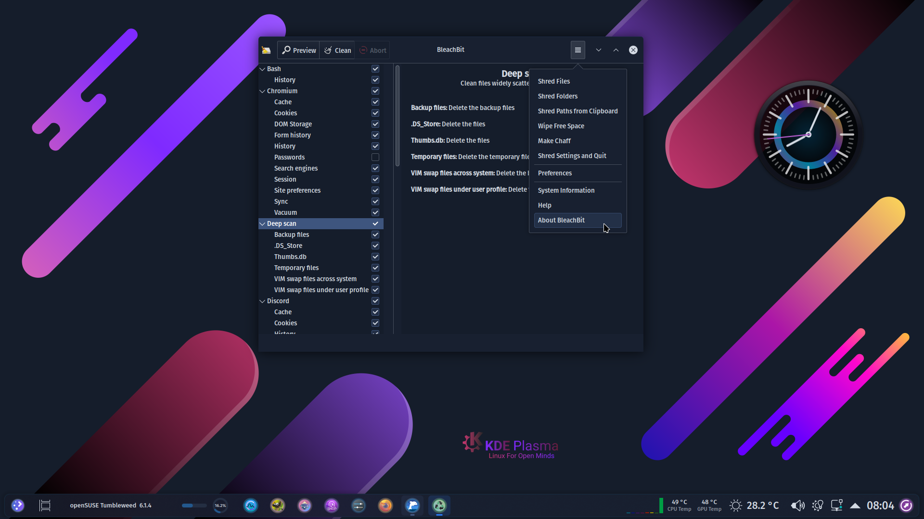Collapse the Chromium tree node
924x519 pixels.
262,91
